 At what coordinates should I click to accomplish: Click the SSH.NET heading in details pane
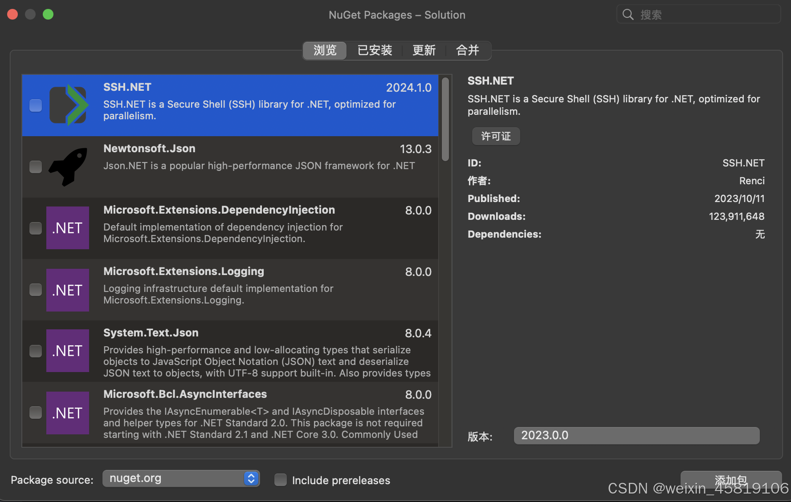click(490, 81)
